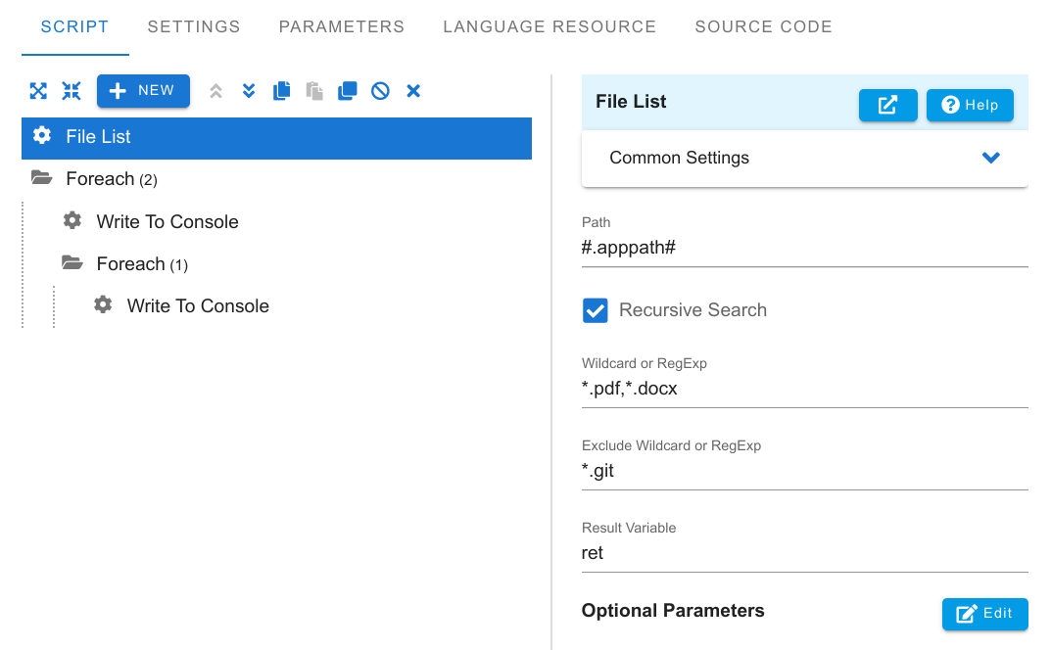Image resolution: width=1051 pixels, height=650 pixels.
Task: Click the Wildcard or RegExp field
Action: [x=804, y=389]
